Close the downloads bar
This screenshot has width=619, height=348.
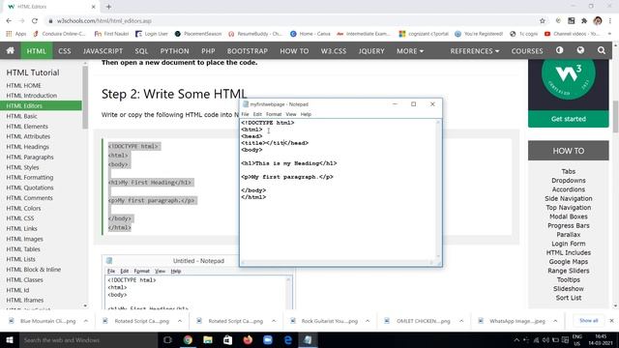(x=611, y=321)
